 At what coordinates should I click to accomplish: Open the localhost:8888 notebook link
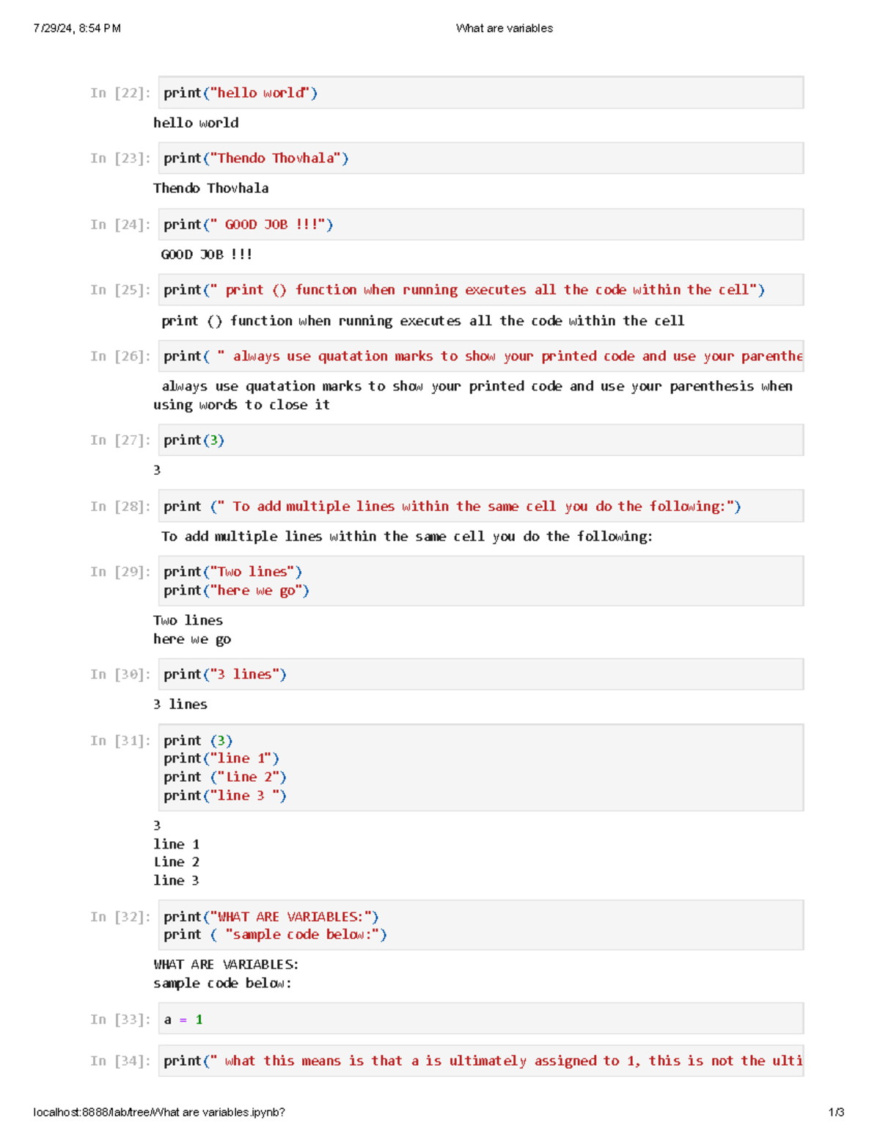(x=158, y=1112)
